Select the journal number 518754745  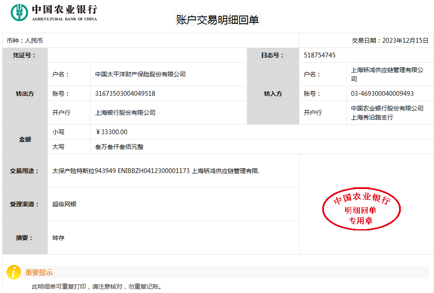coord(320,55)
